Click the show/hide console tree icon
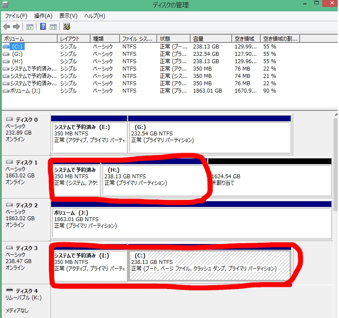 click(x=30, y=27)
